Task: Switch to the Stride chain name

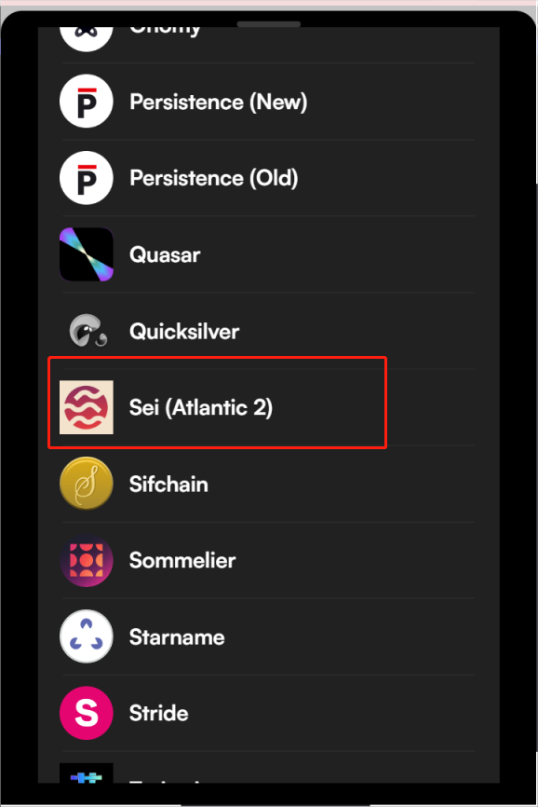Action: [159, 713]
